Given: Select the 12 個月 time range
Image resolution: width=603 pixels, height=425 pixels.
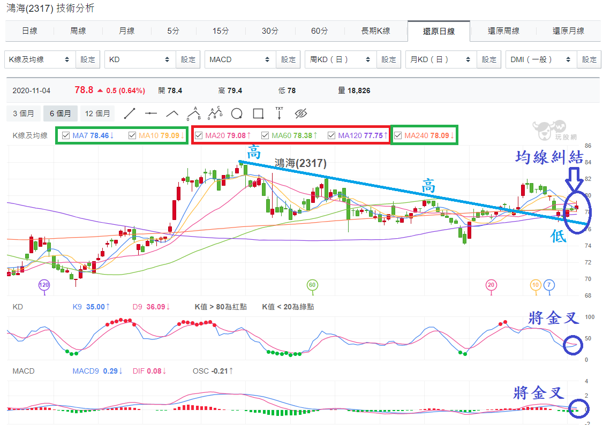Looking at the screenshot, I should (x=97, y=113).
